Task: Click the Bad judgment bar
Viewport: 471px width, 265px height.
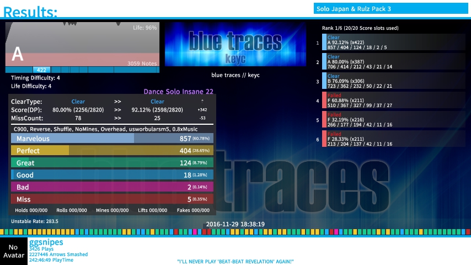Action: click(x=112, y=187)
